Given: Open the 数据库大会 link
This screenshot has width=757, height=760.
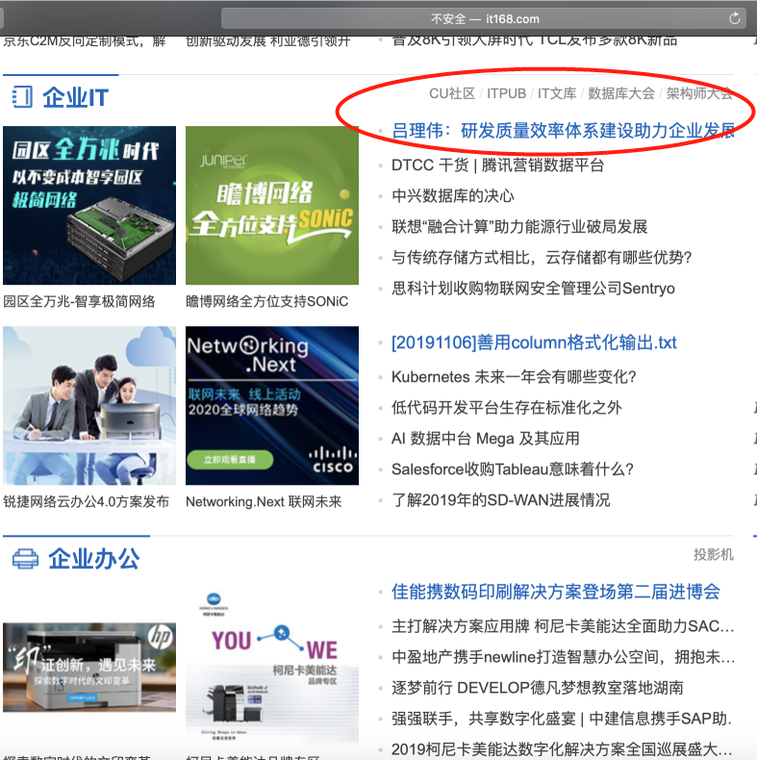Looking at the screenshot, I should click(621, 93).
